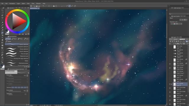Viewport: 189px width, 106px height.
Task: Click the Hardness level indicator
Action: pos(19,87)
